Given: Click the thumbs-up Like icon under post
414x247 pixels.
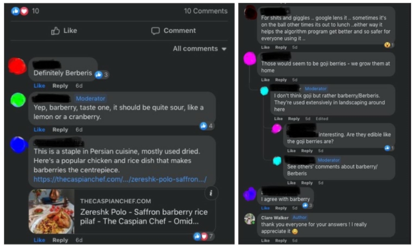Looking at the screenshot, I should pos(55,31).
